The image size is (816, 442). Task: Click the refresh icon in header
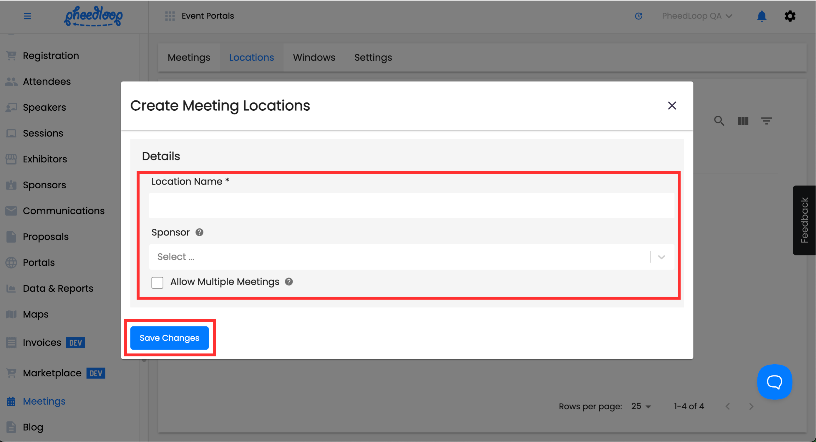tap(638, 16)
